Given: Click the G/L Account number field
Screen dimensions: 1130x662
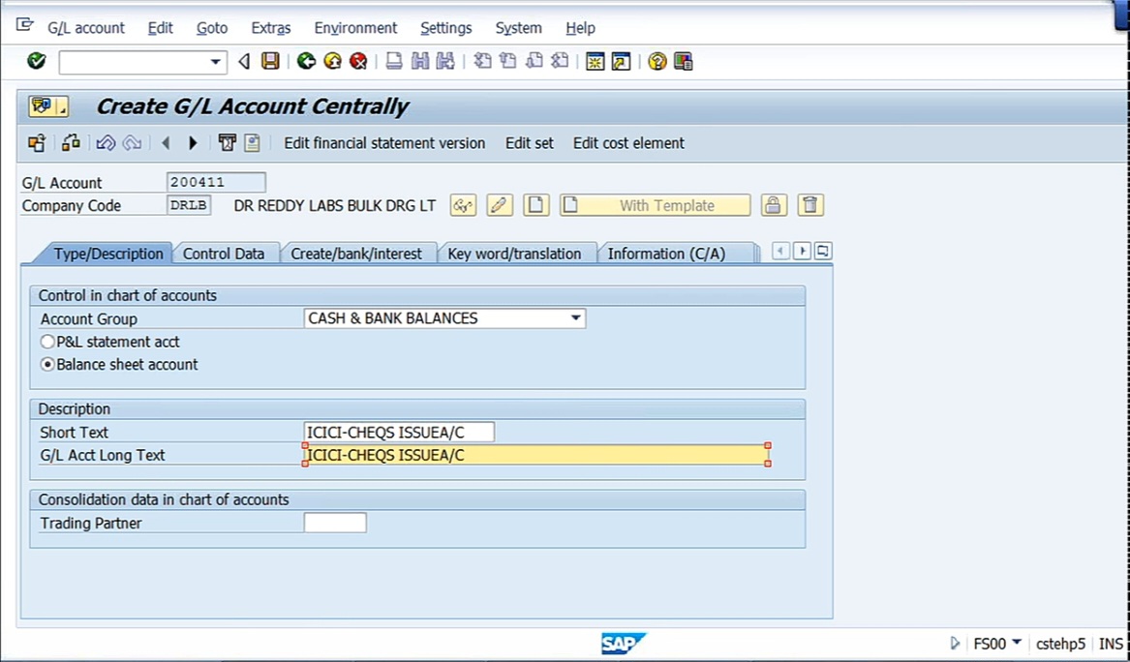Looking at the screenshot, I should [x=216, y=182].
